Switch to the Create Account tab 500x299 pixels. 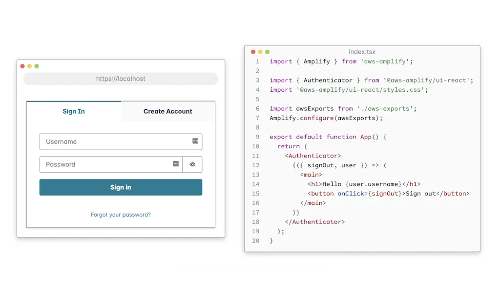click(x=167, y=111)
